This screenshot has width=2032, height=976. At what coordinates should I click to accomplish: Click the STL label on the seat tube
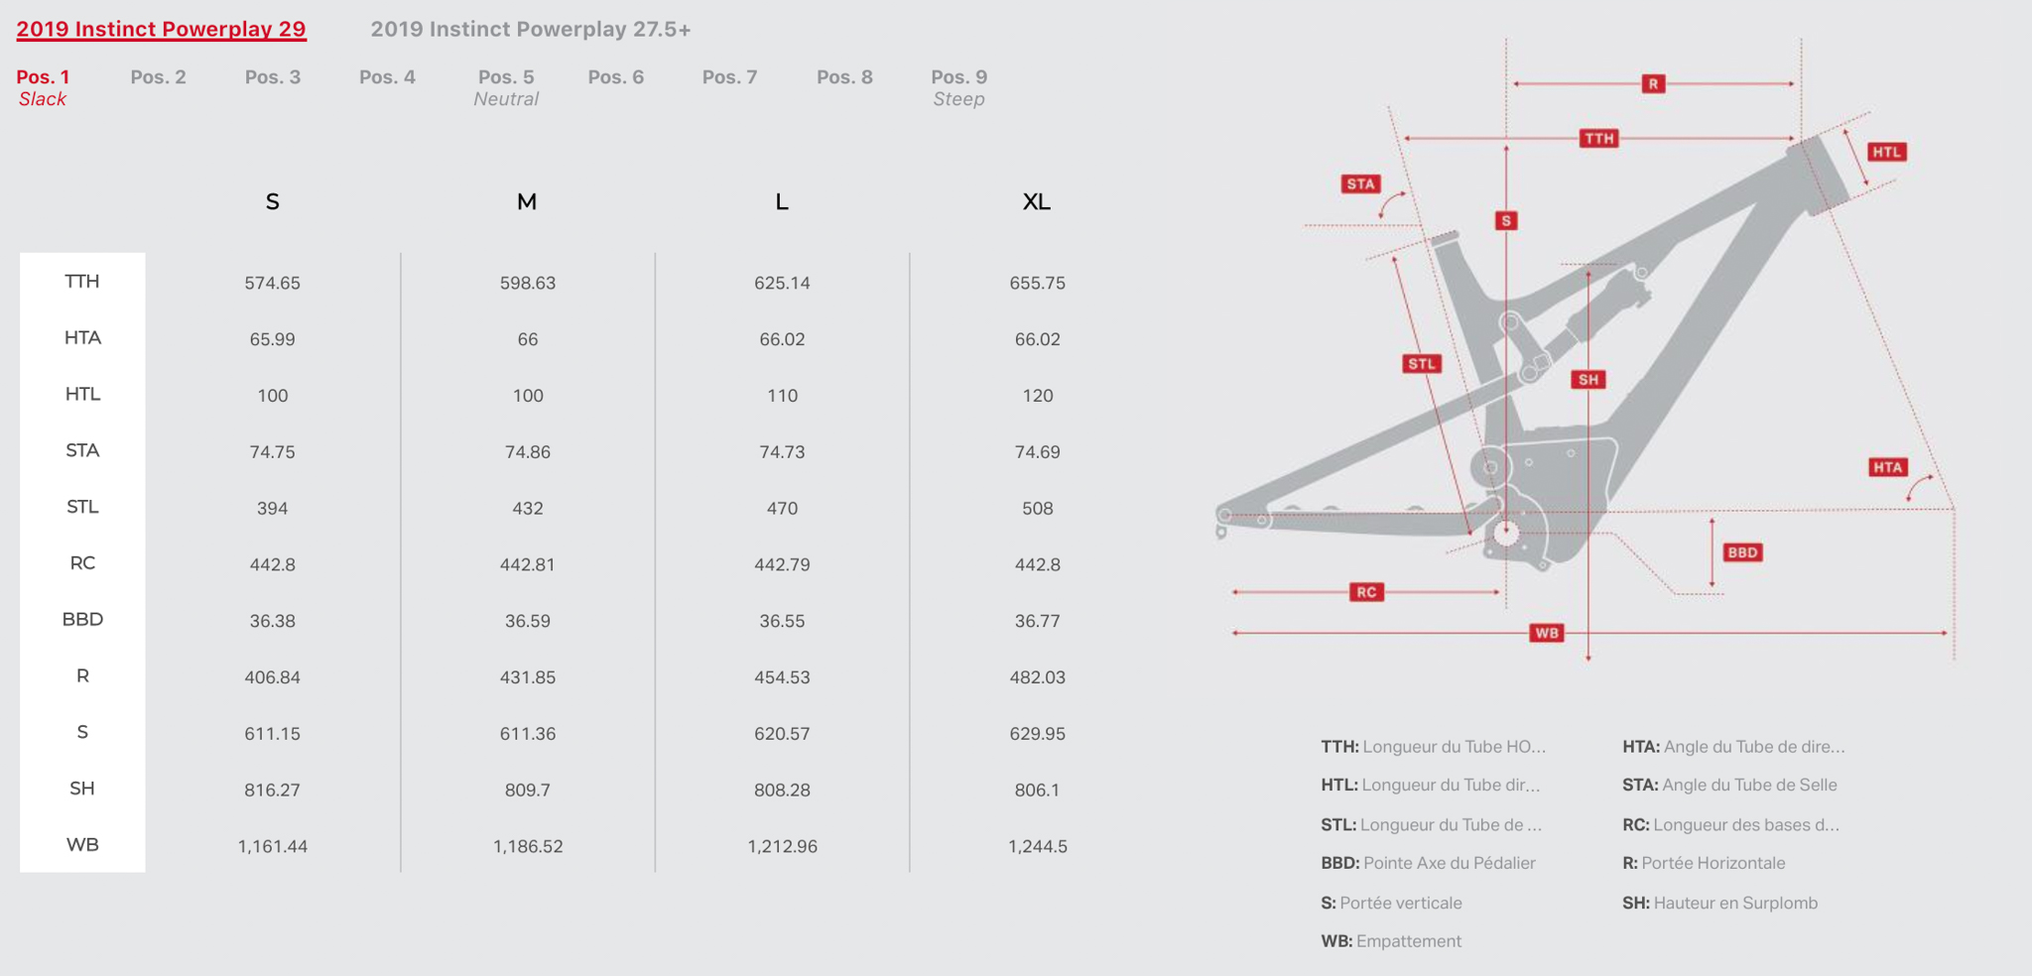tap(1422, 364)
